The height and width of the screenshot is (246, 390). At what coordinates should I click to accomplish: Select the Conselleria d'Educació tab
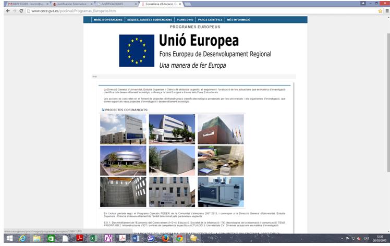[x=161, y=4]
